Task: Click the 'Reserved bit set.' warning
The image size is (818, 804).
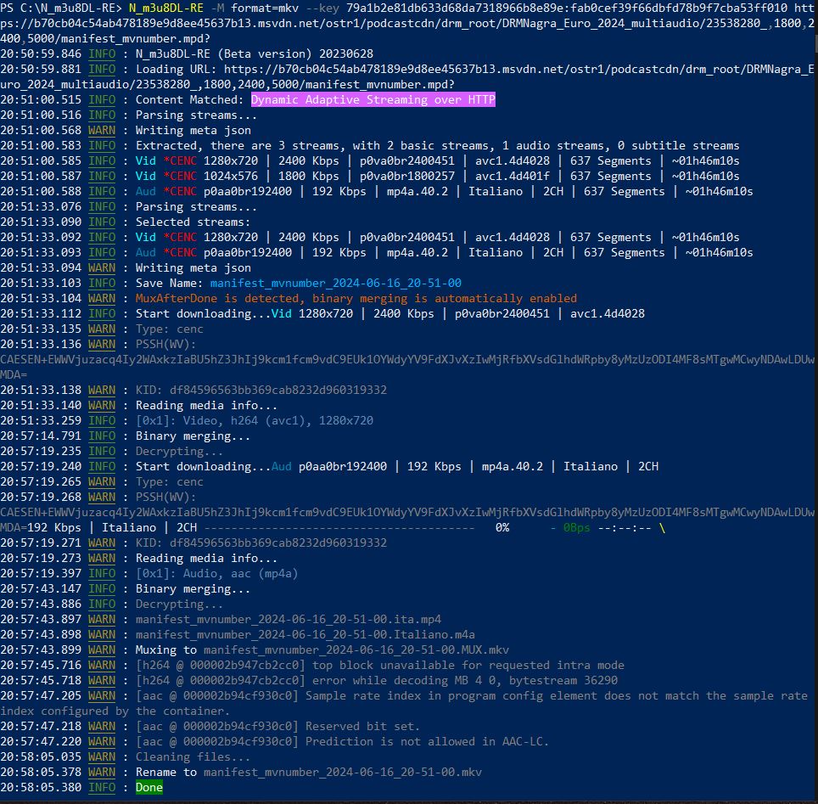Action: [x=362, y=726]
